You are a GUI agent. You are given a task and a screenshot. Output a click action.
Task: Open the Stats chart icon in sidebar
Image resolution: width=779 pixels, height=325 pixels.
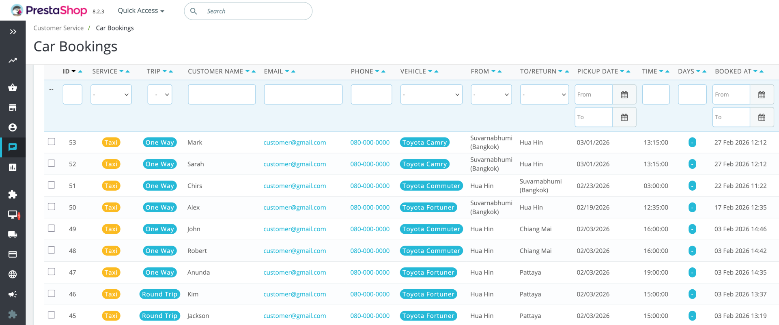click(13, 167)
